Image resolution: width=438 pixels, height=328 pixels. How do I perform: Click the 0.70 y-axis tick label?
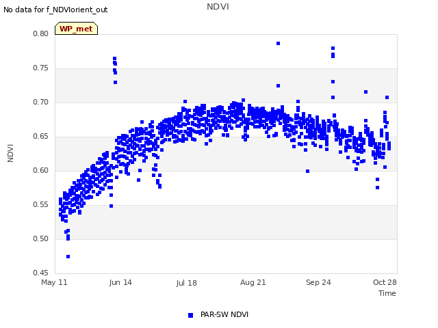41,102
